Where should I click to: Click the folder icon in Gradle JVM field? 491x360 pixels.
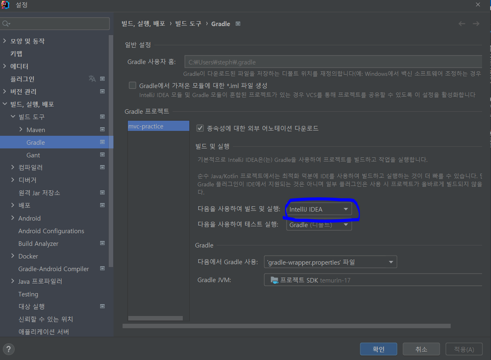click(274, 280)
